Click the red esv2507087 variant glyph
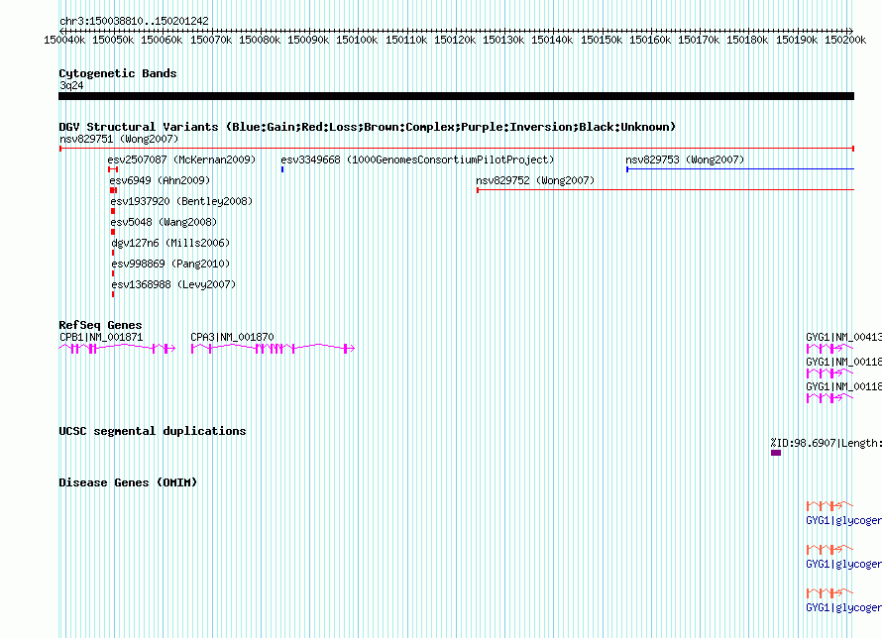The width and height of the screenshot is (882, 638). point(113,169)
